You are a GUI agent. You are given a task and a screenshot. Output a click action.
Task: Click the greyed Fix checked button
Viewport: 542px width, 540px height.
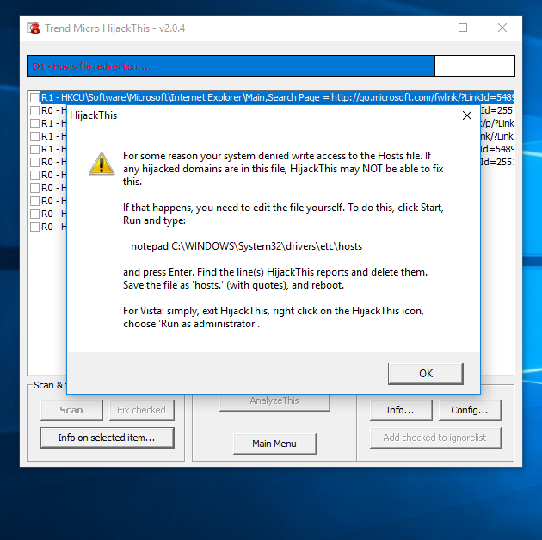[x=142, y=410]
